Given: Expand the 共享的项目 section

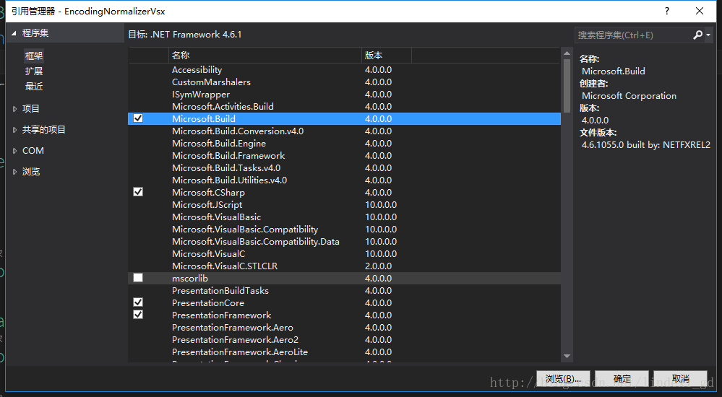Looking at the screenshot, I should tap(14, 130).
